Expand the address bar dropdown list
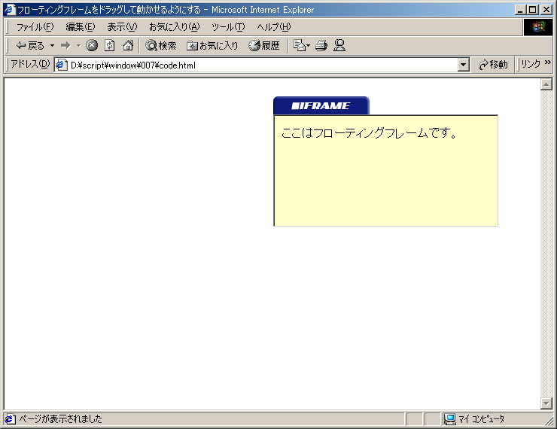This screenshot has height=429, width=557. pyautogui.click(x=463, y=65)
